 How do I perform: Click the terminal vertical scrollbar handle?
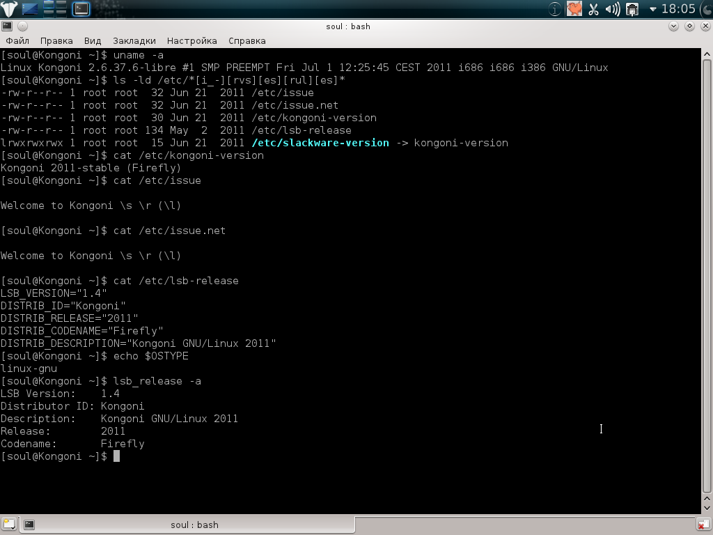(707, 276)
